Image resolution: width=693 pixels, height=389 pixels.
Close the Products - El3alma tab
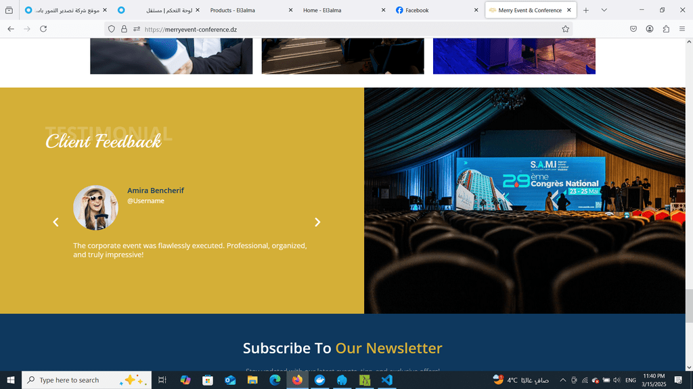pyautogui.click(x=290, y=10)
